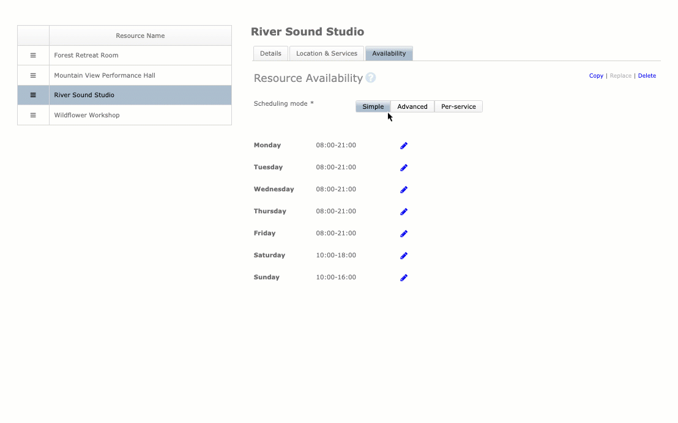
Task: Select Simple scheduling mode
Action: coord(373,106)
